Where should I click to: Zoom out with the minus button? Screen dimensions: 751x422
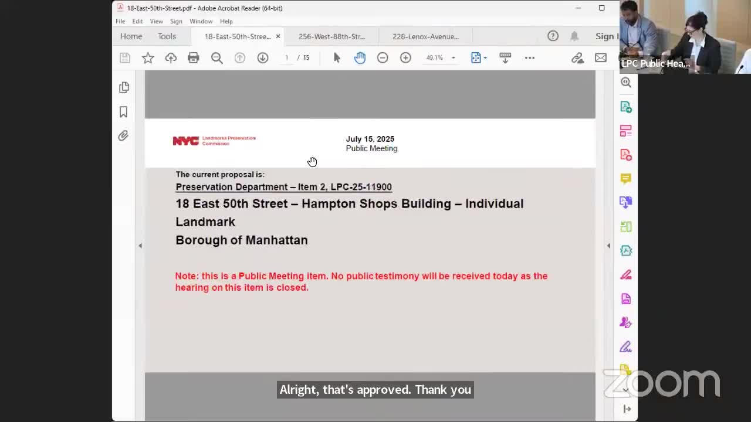(x=383, y=57)
